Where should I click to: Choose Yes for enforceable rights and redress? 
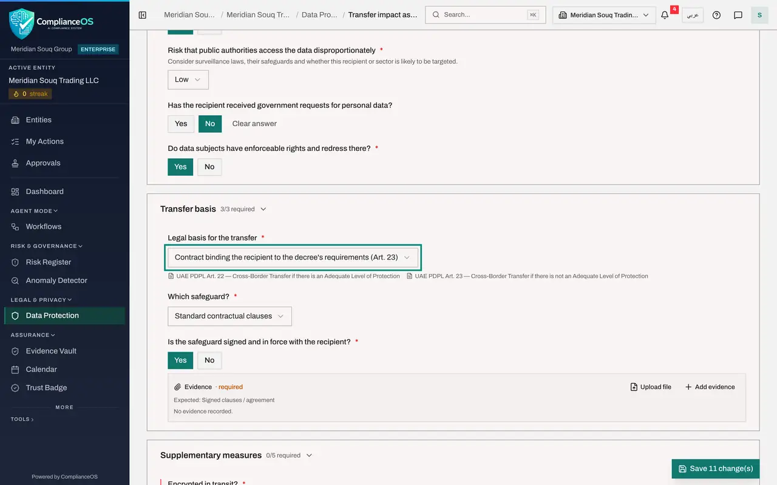[180, 167]
